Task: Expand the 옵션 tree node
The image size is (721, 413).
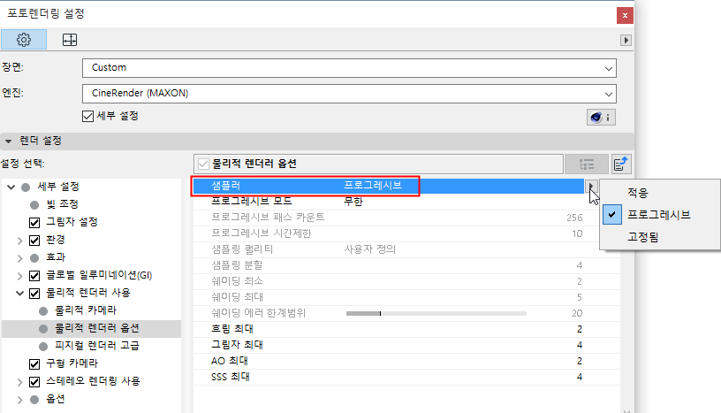Action: [x=19, y=400]
